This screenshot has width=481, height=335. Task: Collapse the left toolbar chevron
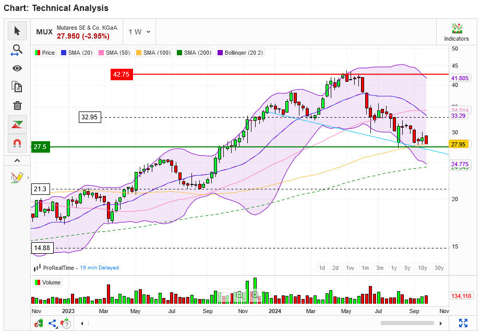click(x=17, y=160)
